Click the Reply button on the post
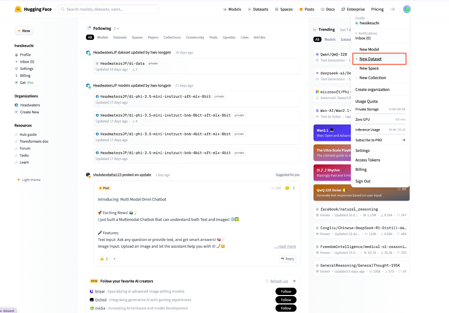 287,259
